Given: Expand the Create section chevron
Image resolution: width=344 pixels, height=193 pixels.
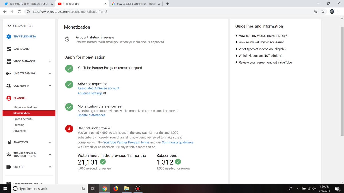Looking at the screenshot, I should coord(50,167).
